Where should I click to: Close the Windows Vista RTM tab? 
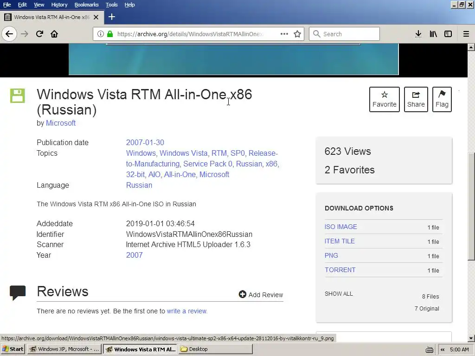coord(96,17)
